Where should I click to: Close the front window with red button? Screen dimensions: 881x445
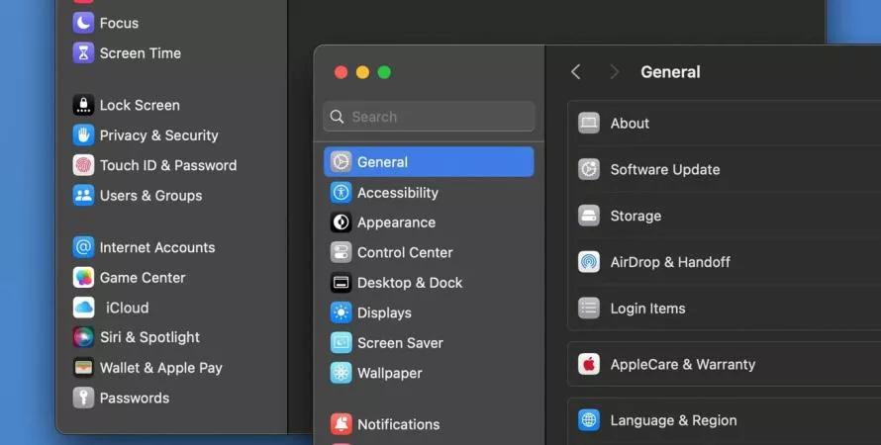(341, 72)
